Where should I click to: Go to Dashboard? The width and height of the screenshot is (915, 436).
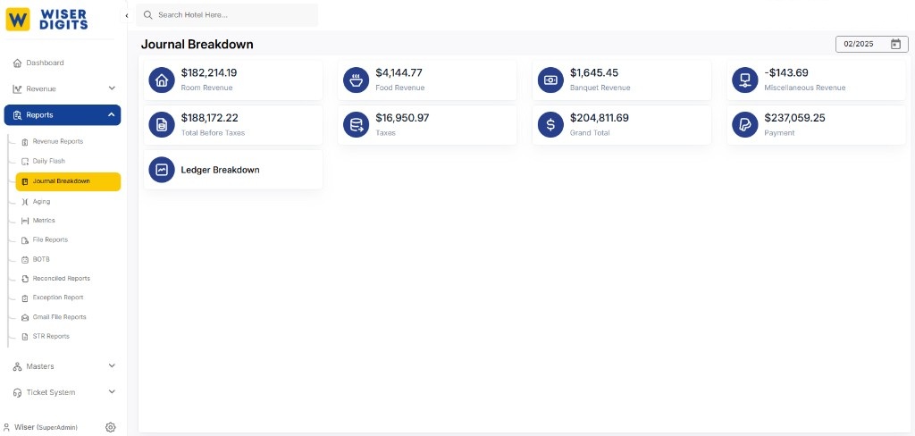(x=45, y=63)
